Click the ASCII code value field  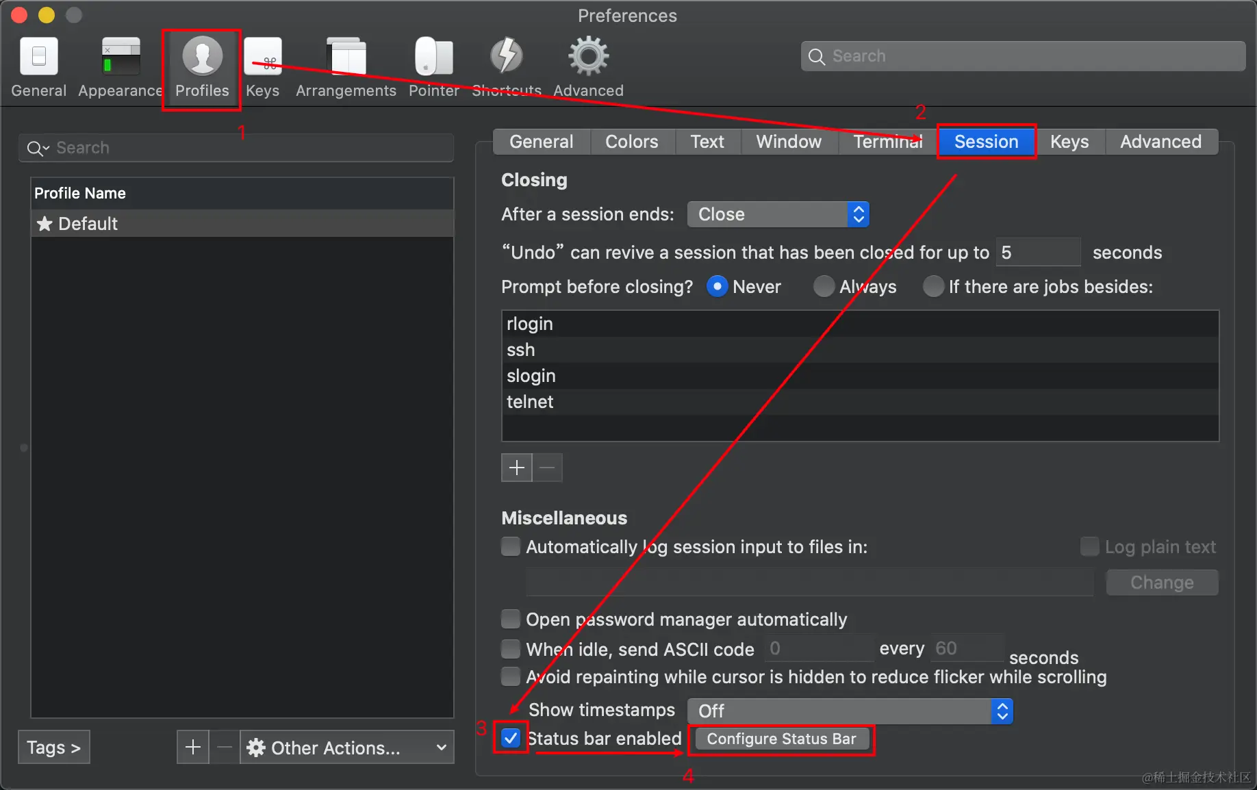tap(819, 648)
